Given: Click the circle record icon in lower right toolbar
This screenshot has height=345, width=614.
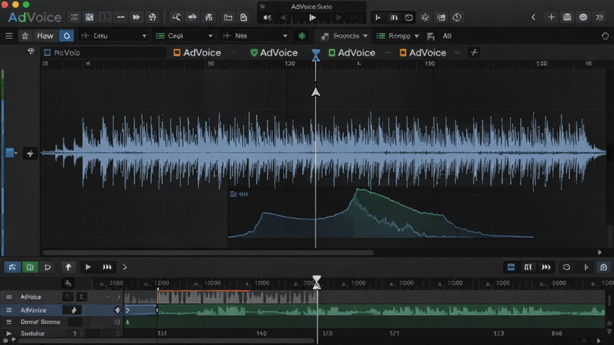Looking at the screenshot, I should tap(566, 267).
